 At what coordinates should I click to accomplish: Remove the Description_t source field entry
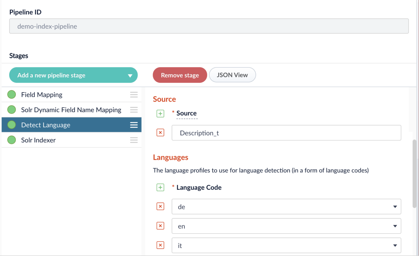(x=161, y=132)
